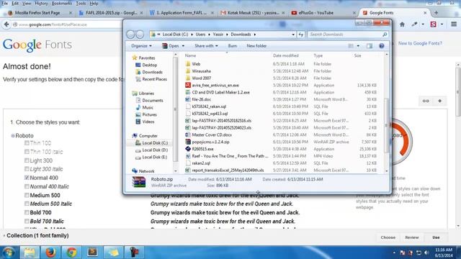Check the Normal 400 Italic style
Screen dimensions: 461x259
[27, 186]
